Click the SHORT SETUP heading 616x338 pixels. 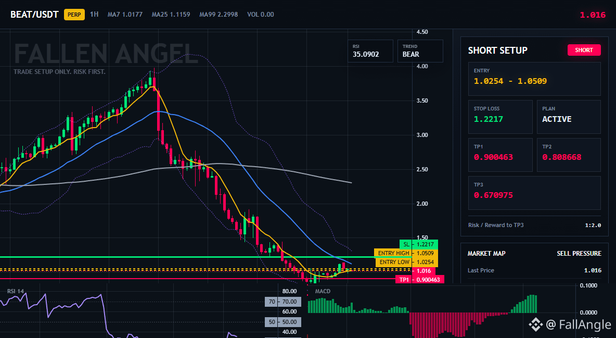(x=497, y=51)
